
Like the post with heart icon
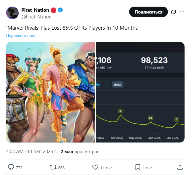[x=96, y=167]
